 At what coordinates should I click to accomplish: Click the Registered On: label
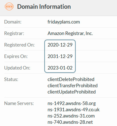click(19, 45)
